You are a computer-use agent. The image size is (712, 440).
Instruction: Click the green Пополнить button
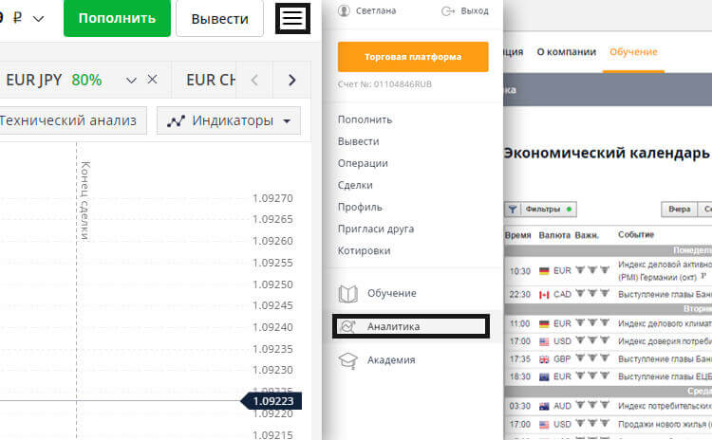coord(117,18)
